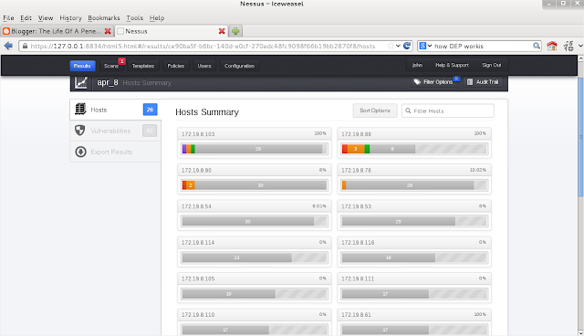Viewport: 584px width, 336px height.
Task: Click the john user link
Action: click(x=417, y=65)
